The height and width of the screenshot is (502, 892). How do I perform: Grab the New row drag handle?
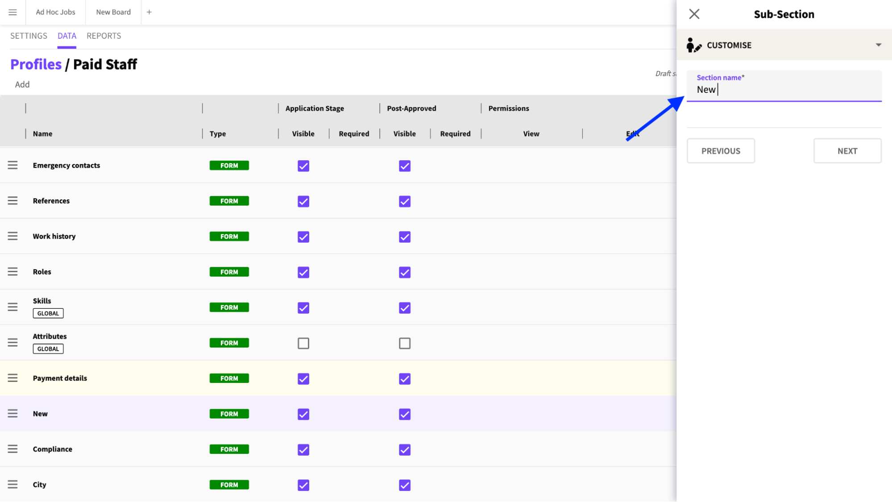coord(12,414)
